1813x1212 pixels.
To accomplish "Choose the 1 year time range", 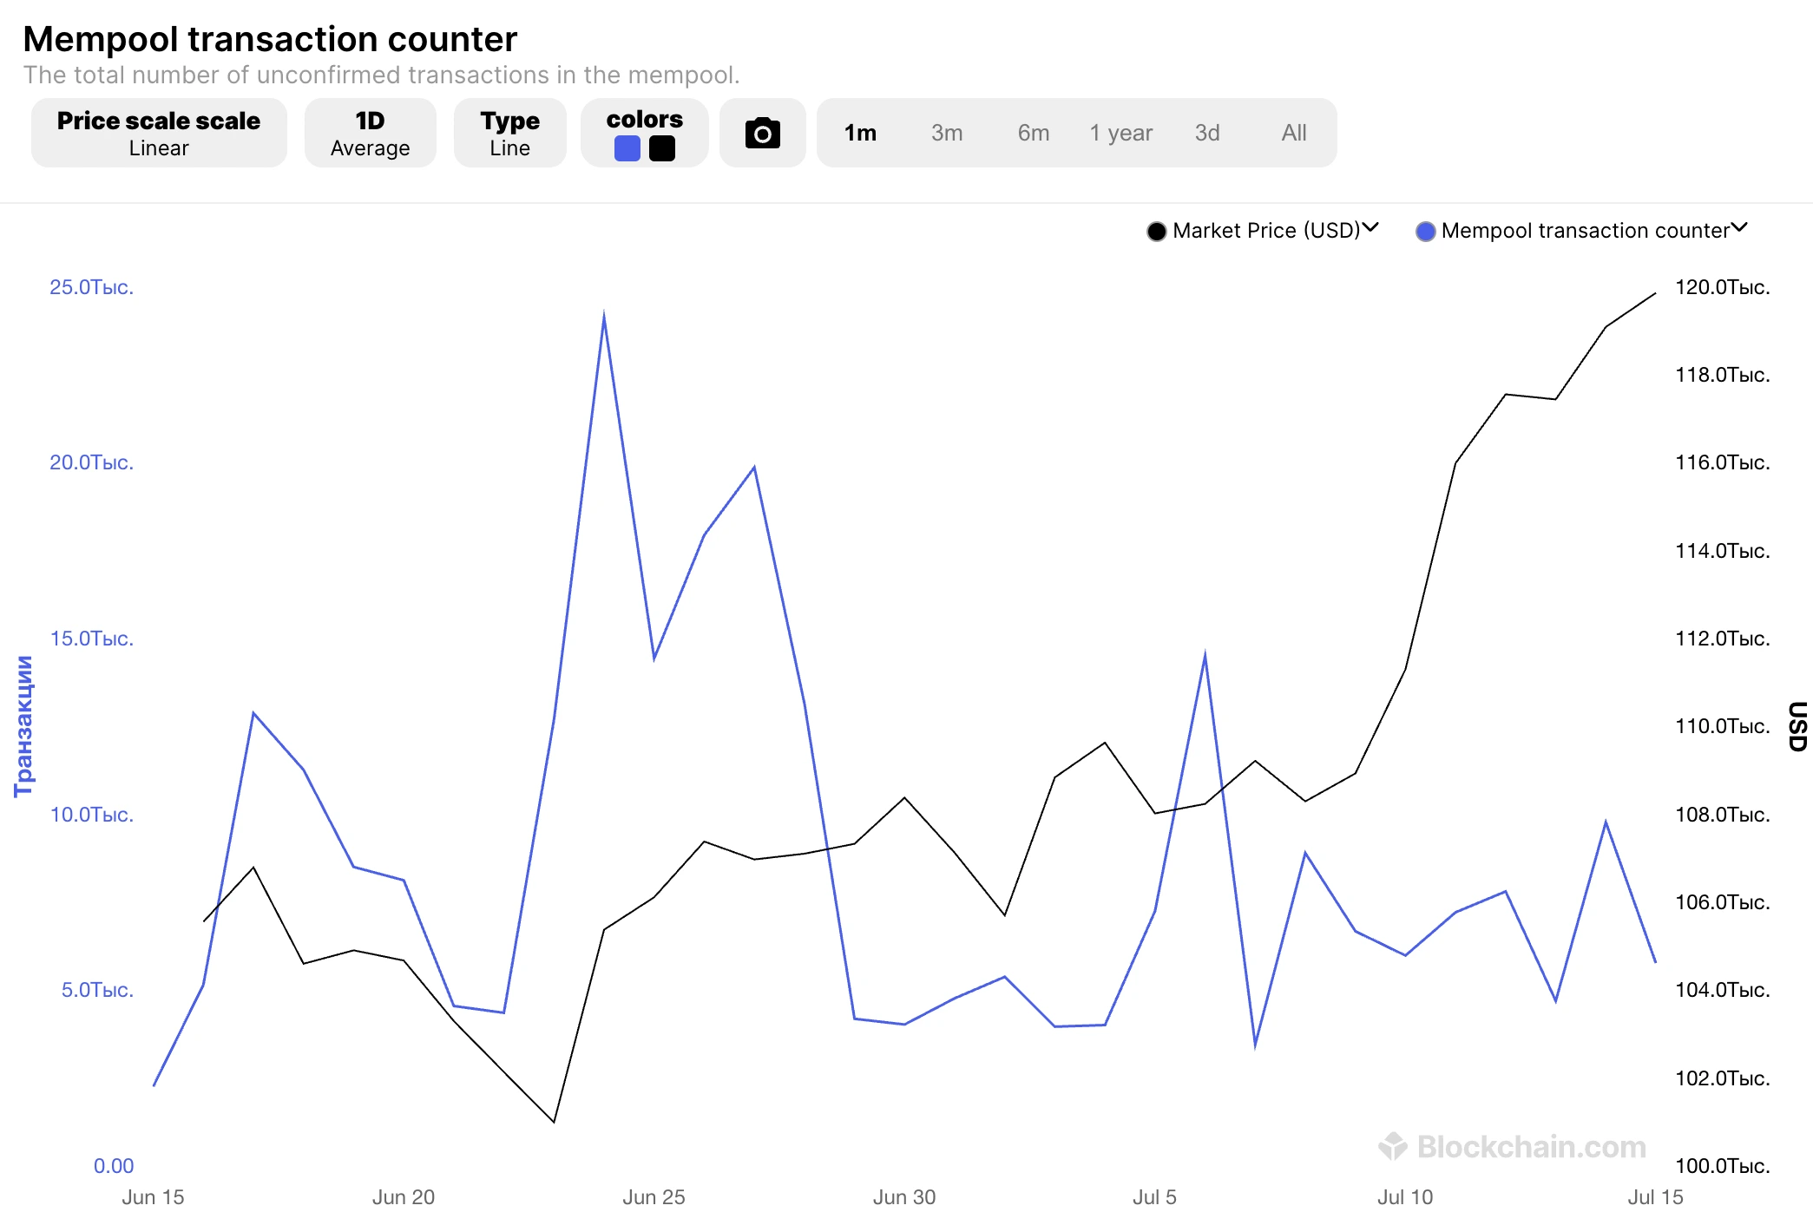I will click(x=1120, y=133).
